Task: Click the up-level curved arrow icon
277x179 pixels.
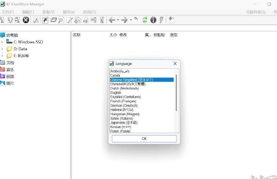Action: click(136, 19)
